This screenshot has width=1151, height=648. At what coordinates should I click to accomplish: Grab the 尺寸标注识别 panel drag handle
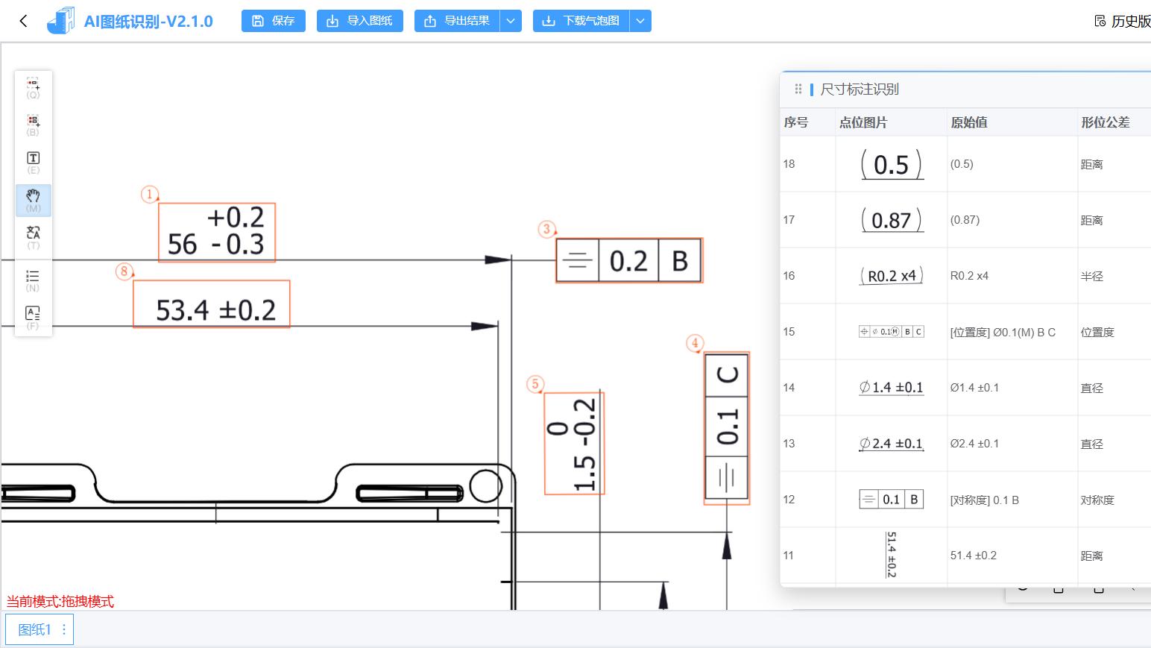tap(798, 89)
